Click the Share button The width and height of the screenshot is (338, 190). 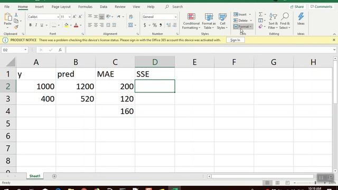(297, 7)
